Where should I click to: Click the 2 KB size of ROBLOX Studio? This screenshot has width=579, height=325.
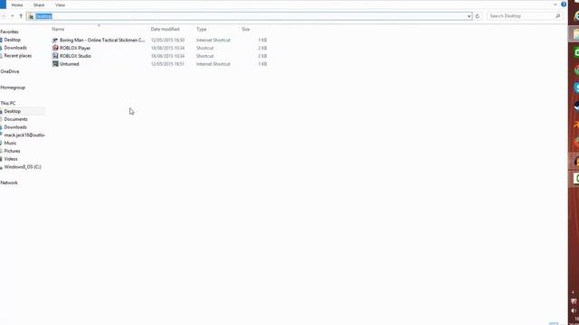click(262, 56)
